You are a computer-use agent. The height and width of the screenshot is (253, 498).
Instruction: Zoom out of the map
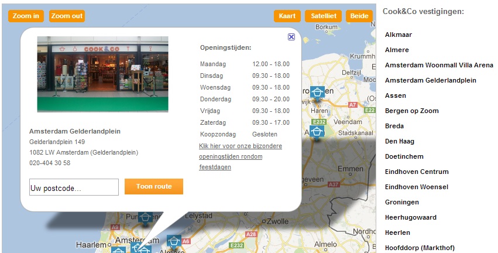coord(67,16)
